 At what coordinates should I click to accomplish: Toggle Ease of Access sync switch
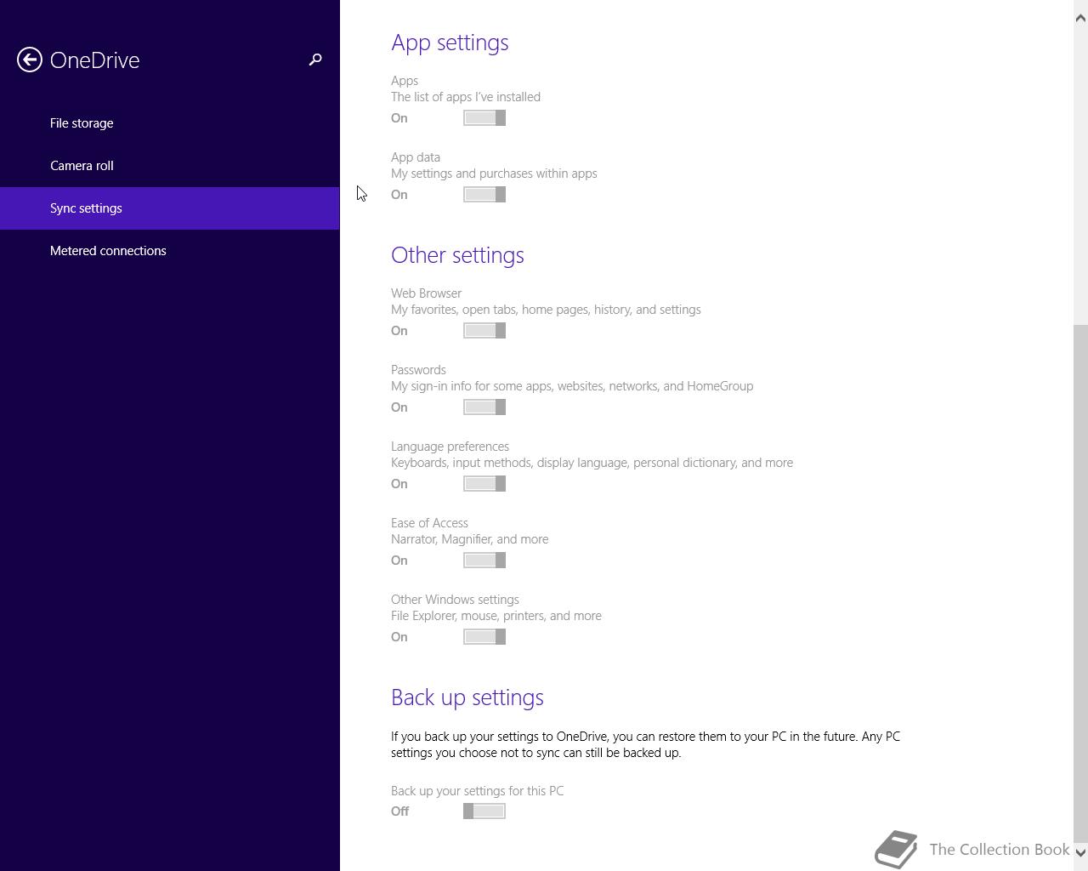click(484, 561)
